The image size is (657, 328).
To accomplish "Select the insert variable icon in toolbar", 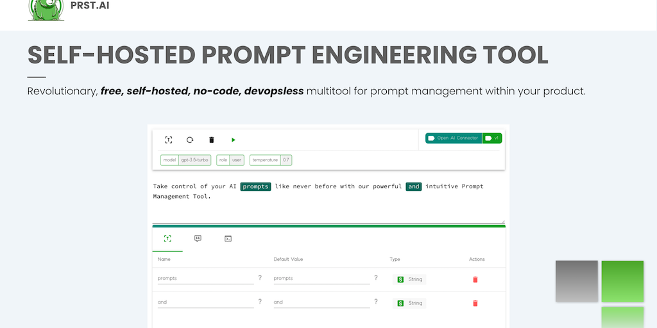I will 169,140.
